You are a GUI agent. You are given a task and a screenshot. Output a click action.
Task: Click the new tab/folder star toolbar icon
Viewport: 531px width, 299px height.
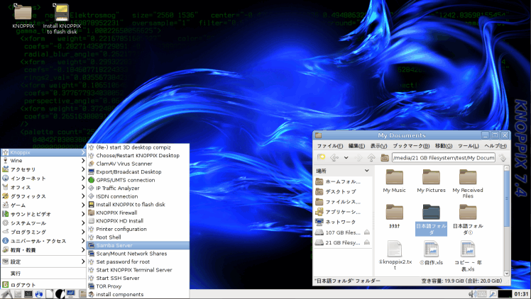click(321, 157)
